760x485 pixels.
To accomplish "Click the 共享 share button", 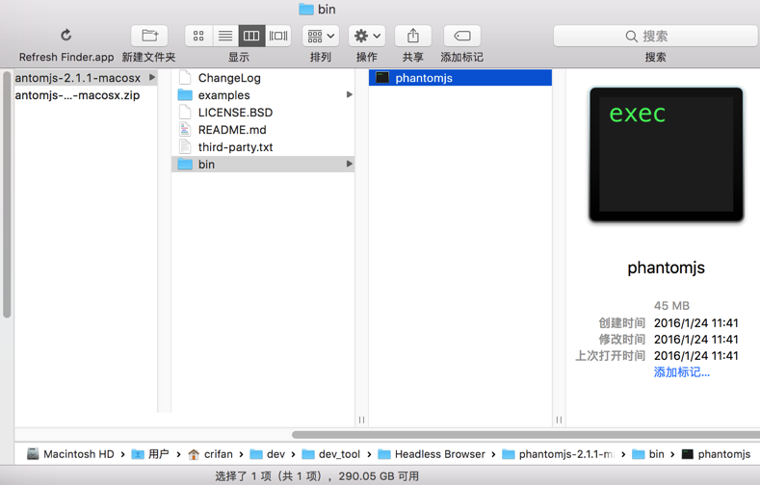I will pos(413,36).
